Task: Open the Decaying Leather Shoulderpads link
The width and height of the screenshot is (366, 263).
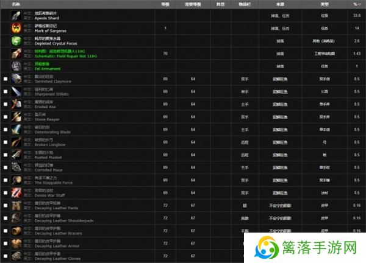Action: (x=64, y=220)
